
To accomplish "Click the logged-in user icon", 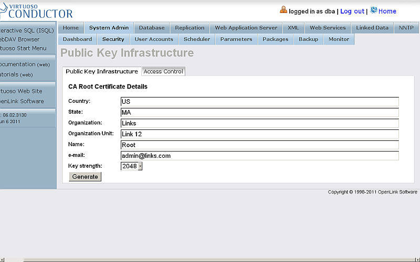I will [283, 10].
